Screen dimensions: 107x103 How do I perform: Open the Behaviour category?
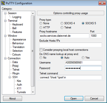click(18, 43)
